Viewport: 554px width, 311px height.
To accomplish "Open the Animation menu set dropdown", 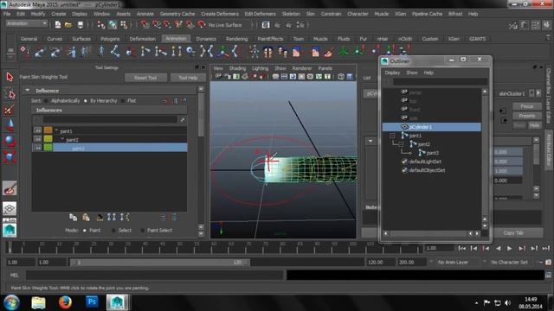I will [x=27, y=23].
